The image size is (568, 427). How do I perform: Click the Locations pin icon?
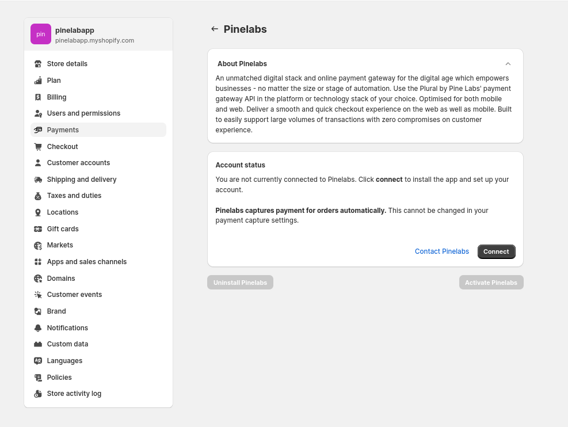coord(38,212)
